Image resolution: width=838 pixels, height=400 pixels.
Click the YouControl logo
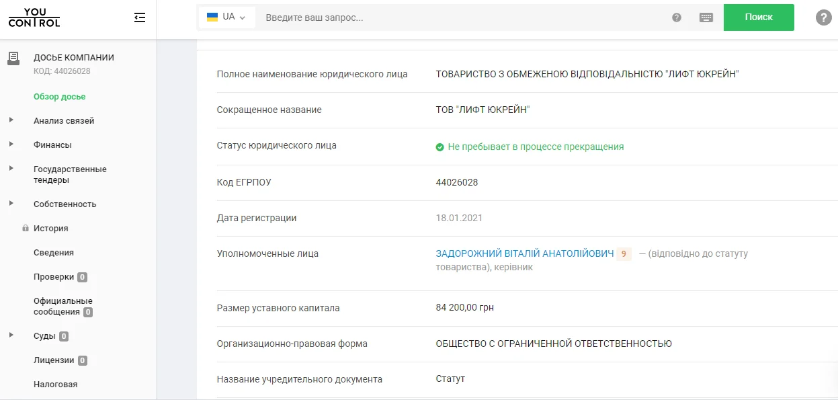34,17
